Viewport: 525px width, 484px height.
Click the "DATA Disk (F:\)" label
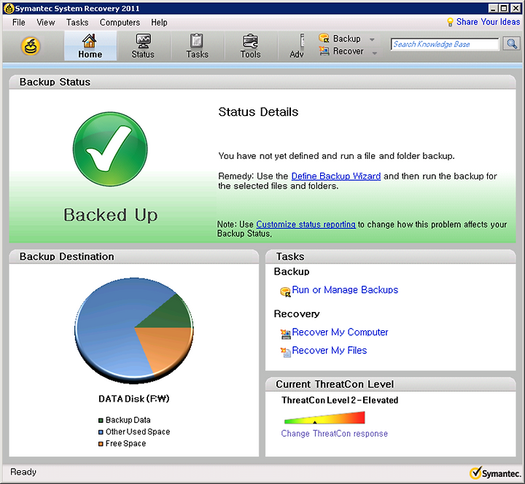point(134,399)
